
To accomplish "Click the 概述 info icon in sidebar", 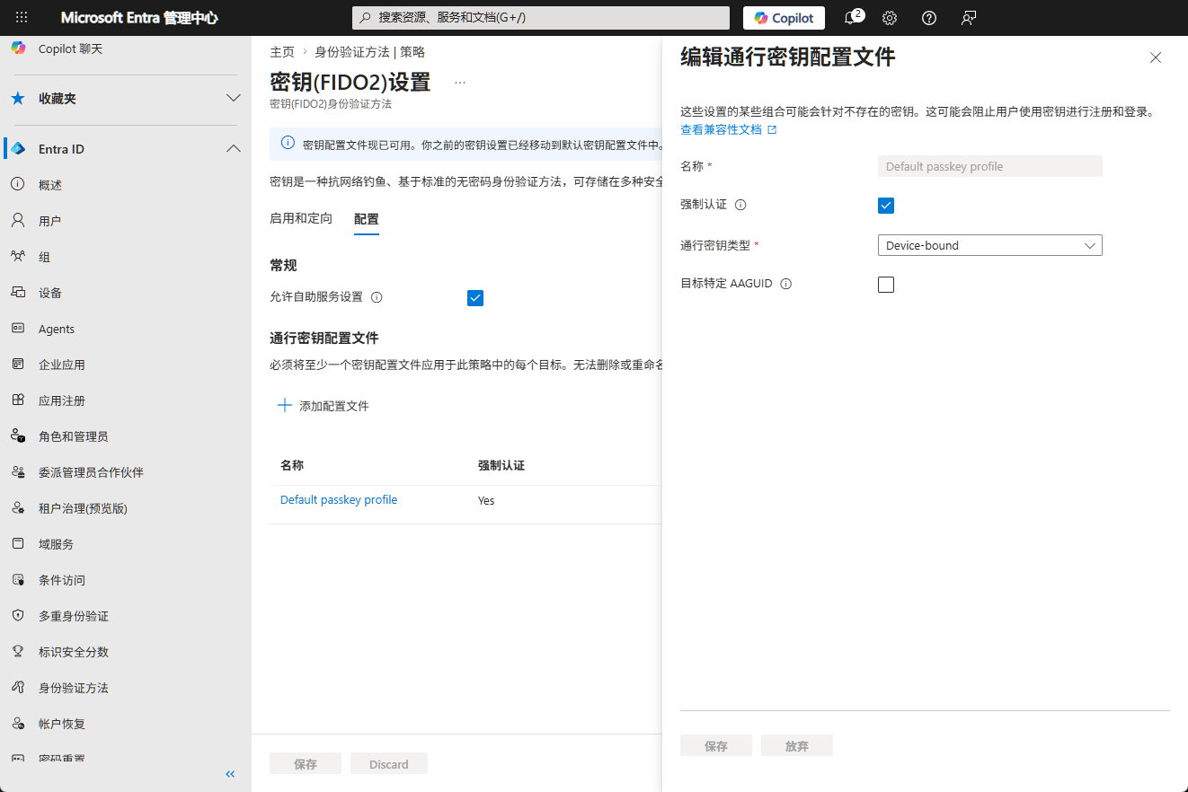I will 18,185.
